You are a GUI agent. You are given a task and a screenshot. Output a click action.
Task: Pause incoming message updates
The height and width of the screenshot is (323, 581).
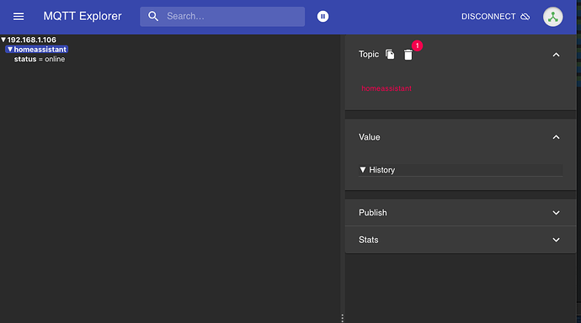point(322,16)
